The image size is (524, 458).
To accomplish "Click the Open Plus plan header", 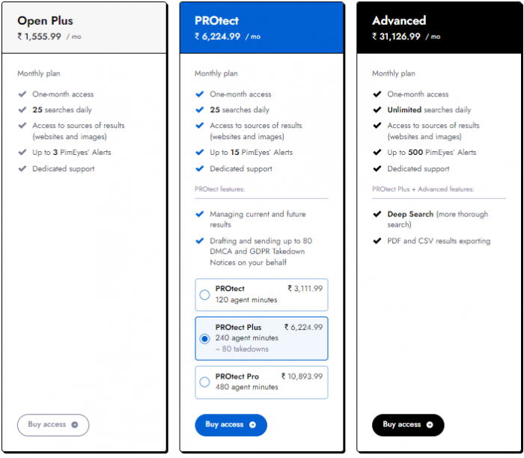I will [x=84, y=28].
